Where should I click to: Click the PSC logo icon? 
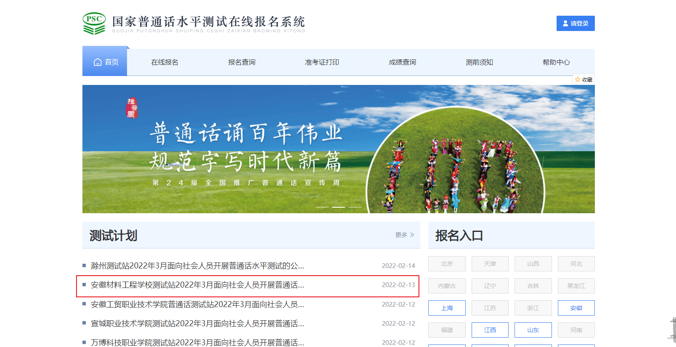pyautogui.click(x=94, y=23)
